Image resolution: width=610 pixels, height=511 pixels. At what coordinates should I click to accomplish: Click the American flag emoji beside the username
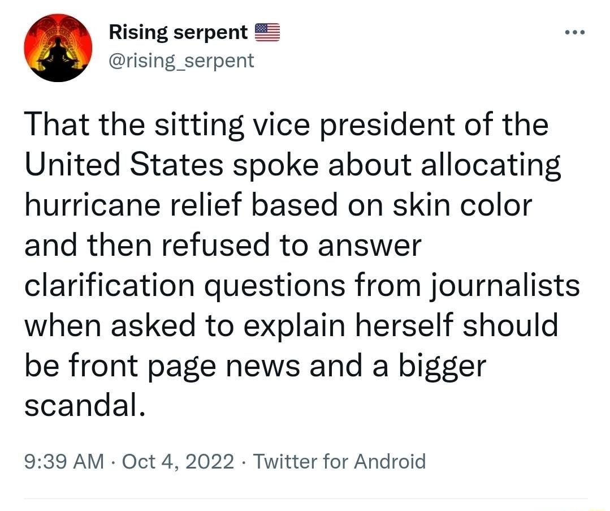pos(268,32)
